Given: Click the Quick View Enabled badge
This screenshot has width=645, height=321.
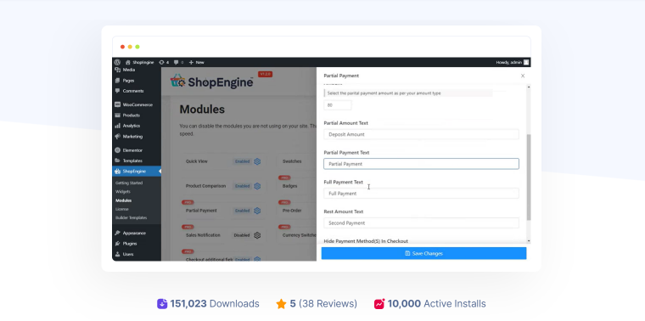Looking at the screenshot, I should point(242,161).
